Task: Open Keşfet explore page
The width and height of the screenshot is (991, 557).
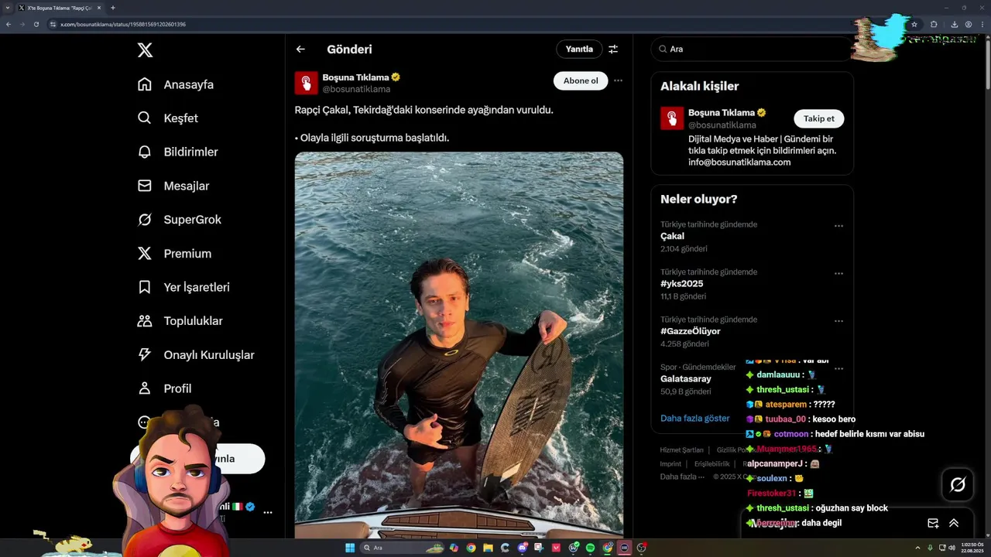Action: click(x=168, y=118)
